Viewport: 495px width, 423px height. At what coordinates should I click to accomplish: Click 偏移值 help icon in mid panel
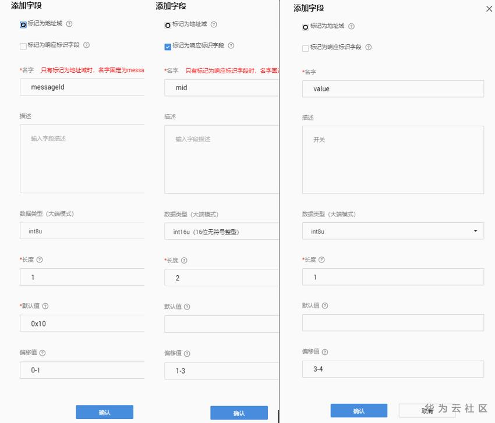point(187,353)
